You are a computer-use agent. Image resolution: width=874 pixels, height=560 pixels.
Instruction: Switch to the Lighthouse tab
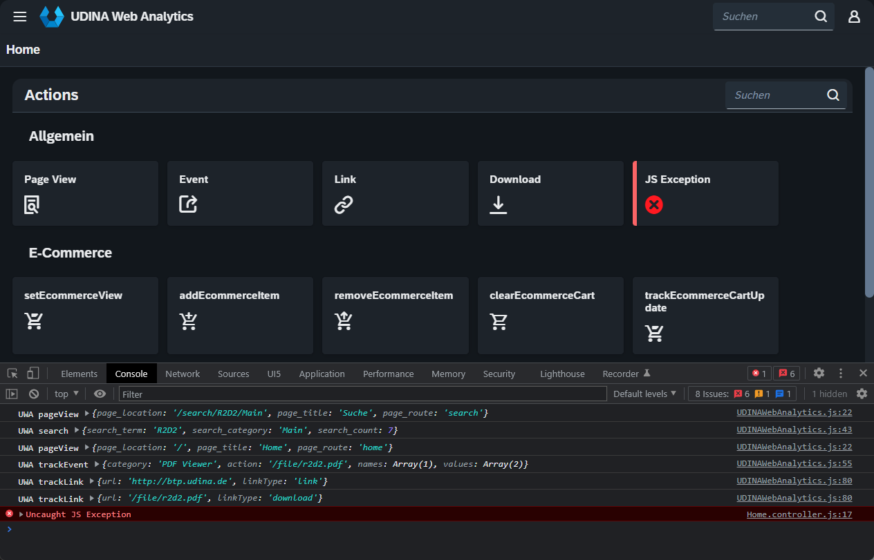pyautogui.click(x=562, y=374)
